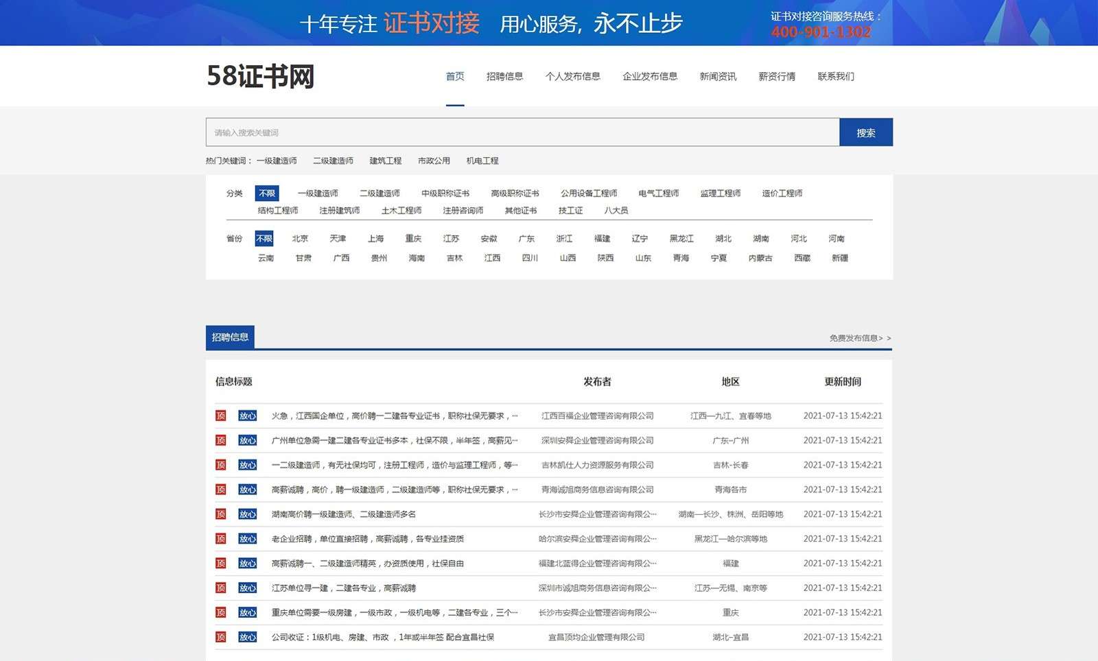Open the 招聘信息 navigation tab

504,76
